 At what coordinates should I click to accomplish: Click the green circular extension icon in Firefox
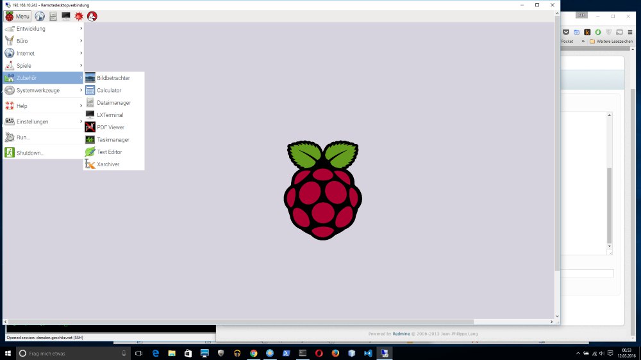(598, 32)
